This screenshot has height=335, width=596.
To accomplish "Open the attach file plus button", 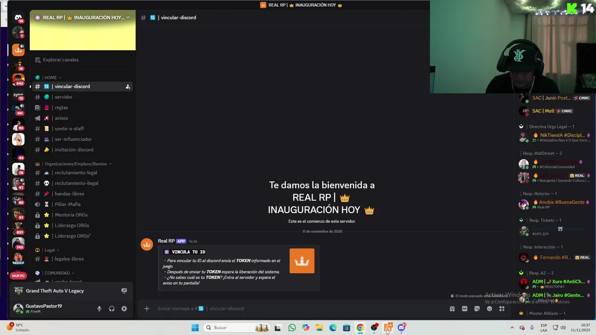I will click(x=147, y=308).
